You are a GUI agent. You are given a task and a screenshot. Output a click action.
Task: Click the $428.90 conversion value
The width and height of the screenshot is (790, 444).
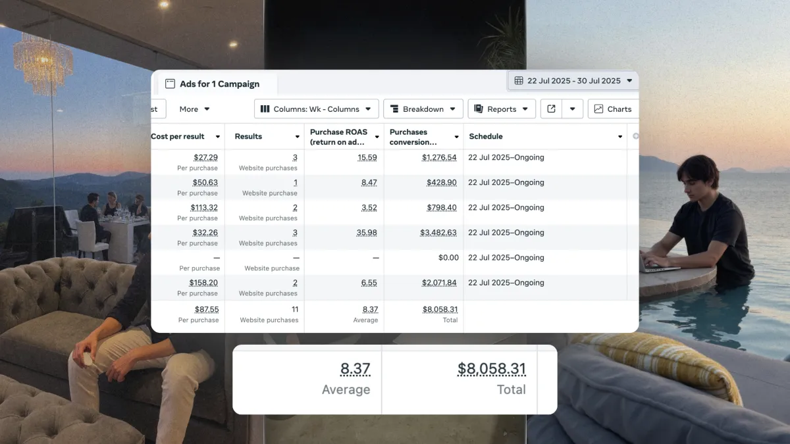click(x=442, y=183)
